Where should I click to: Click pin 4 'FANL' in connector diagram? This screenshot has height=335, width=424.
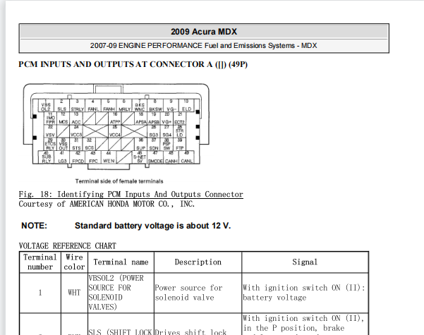click(93, 105)
